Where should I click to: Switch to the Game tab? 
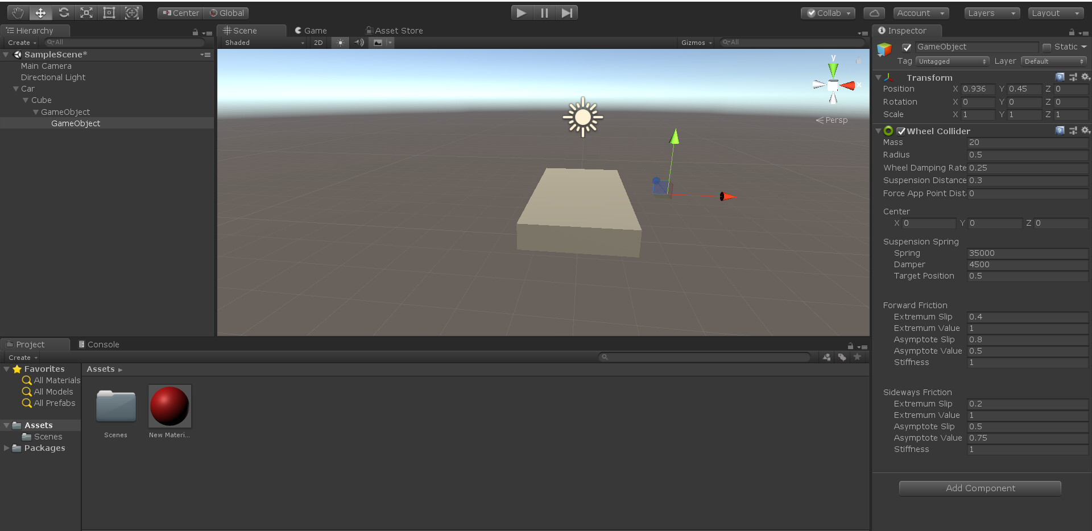[x=311, y=31]
